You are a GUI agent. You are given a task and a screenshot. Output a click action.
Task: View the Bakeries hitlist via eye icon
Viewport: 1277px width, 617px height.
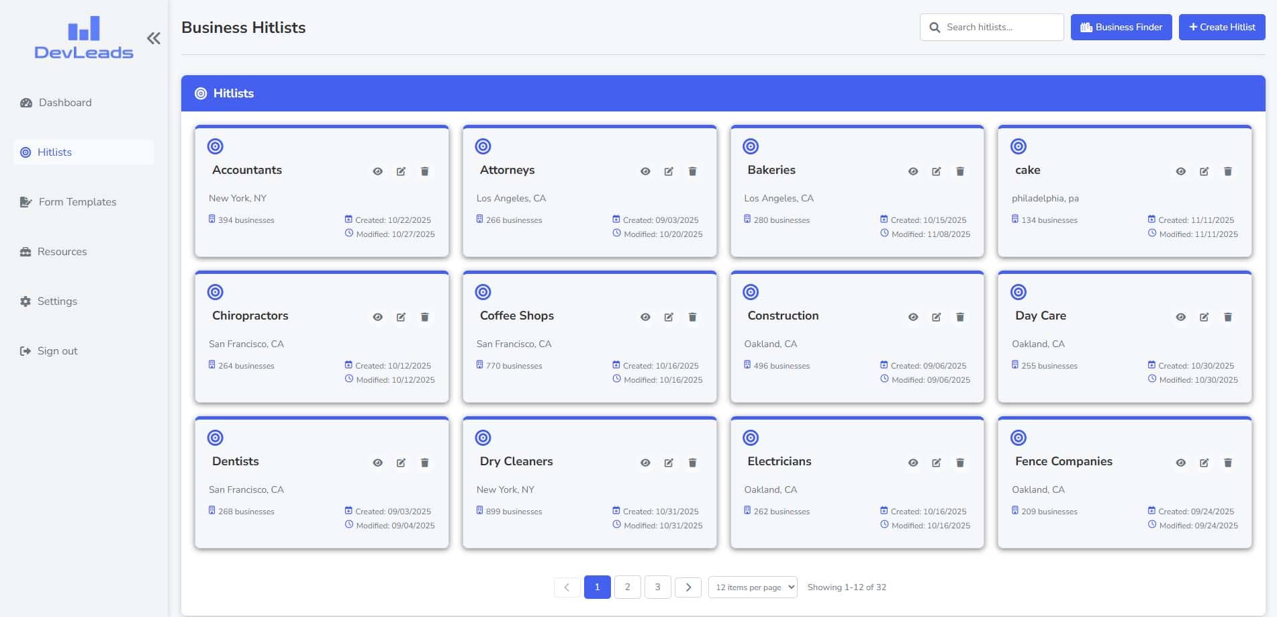pos(913,172)
